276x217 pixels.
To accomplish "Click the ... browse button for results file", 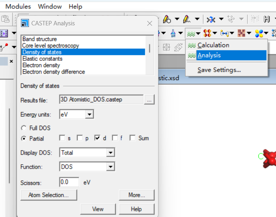I will tap(149, 99).
